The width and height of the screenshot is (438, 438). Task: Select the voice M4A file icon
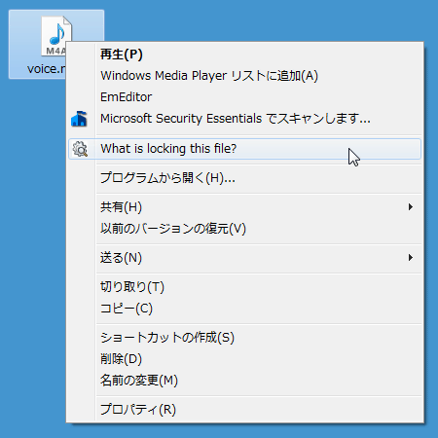[56, 36]
